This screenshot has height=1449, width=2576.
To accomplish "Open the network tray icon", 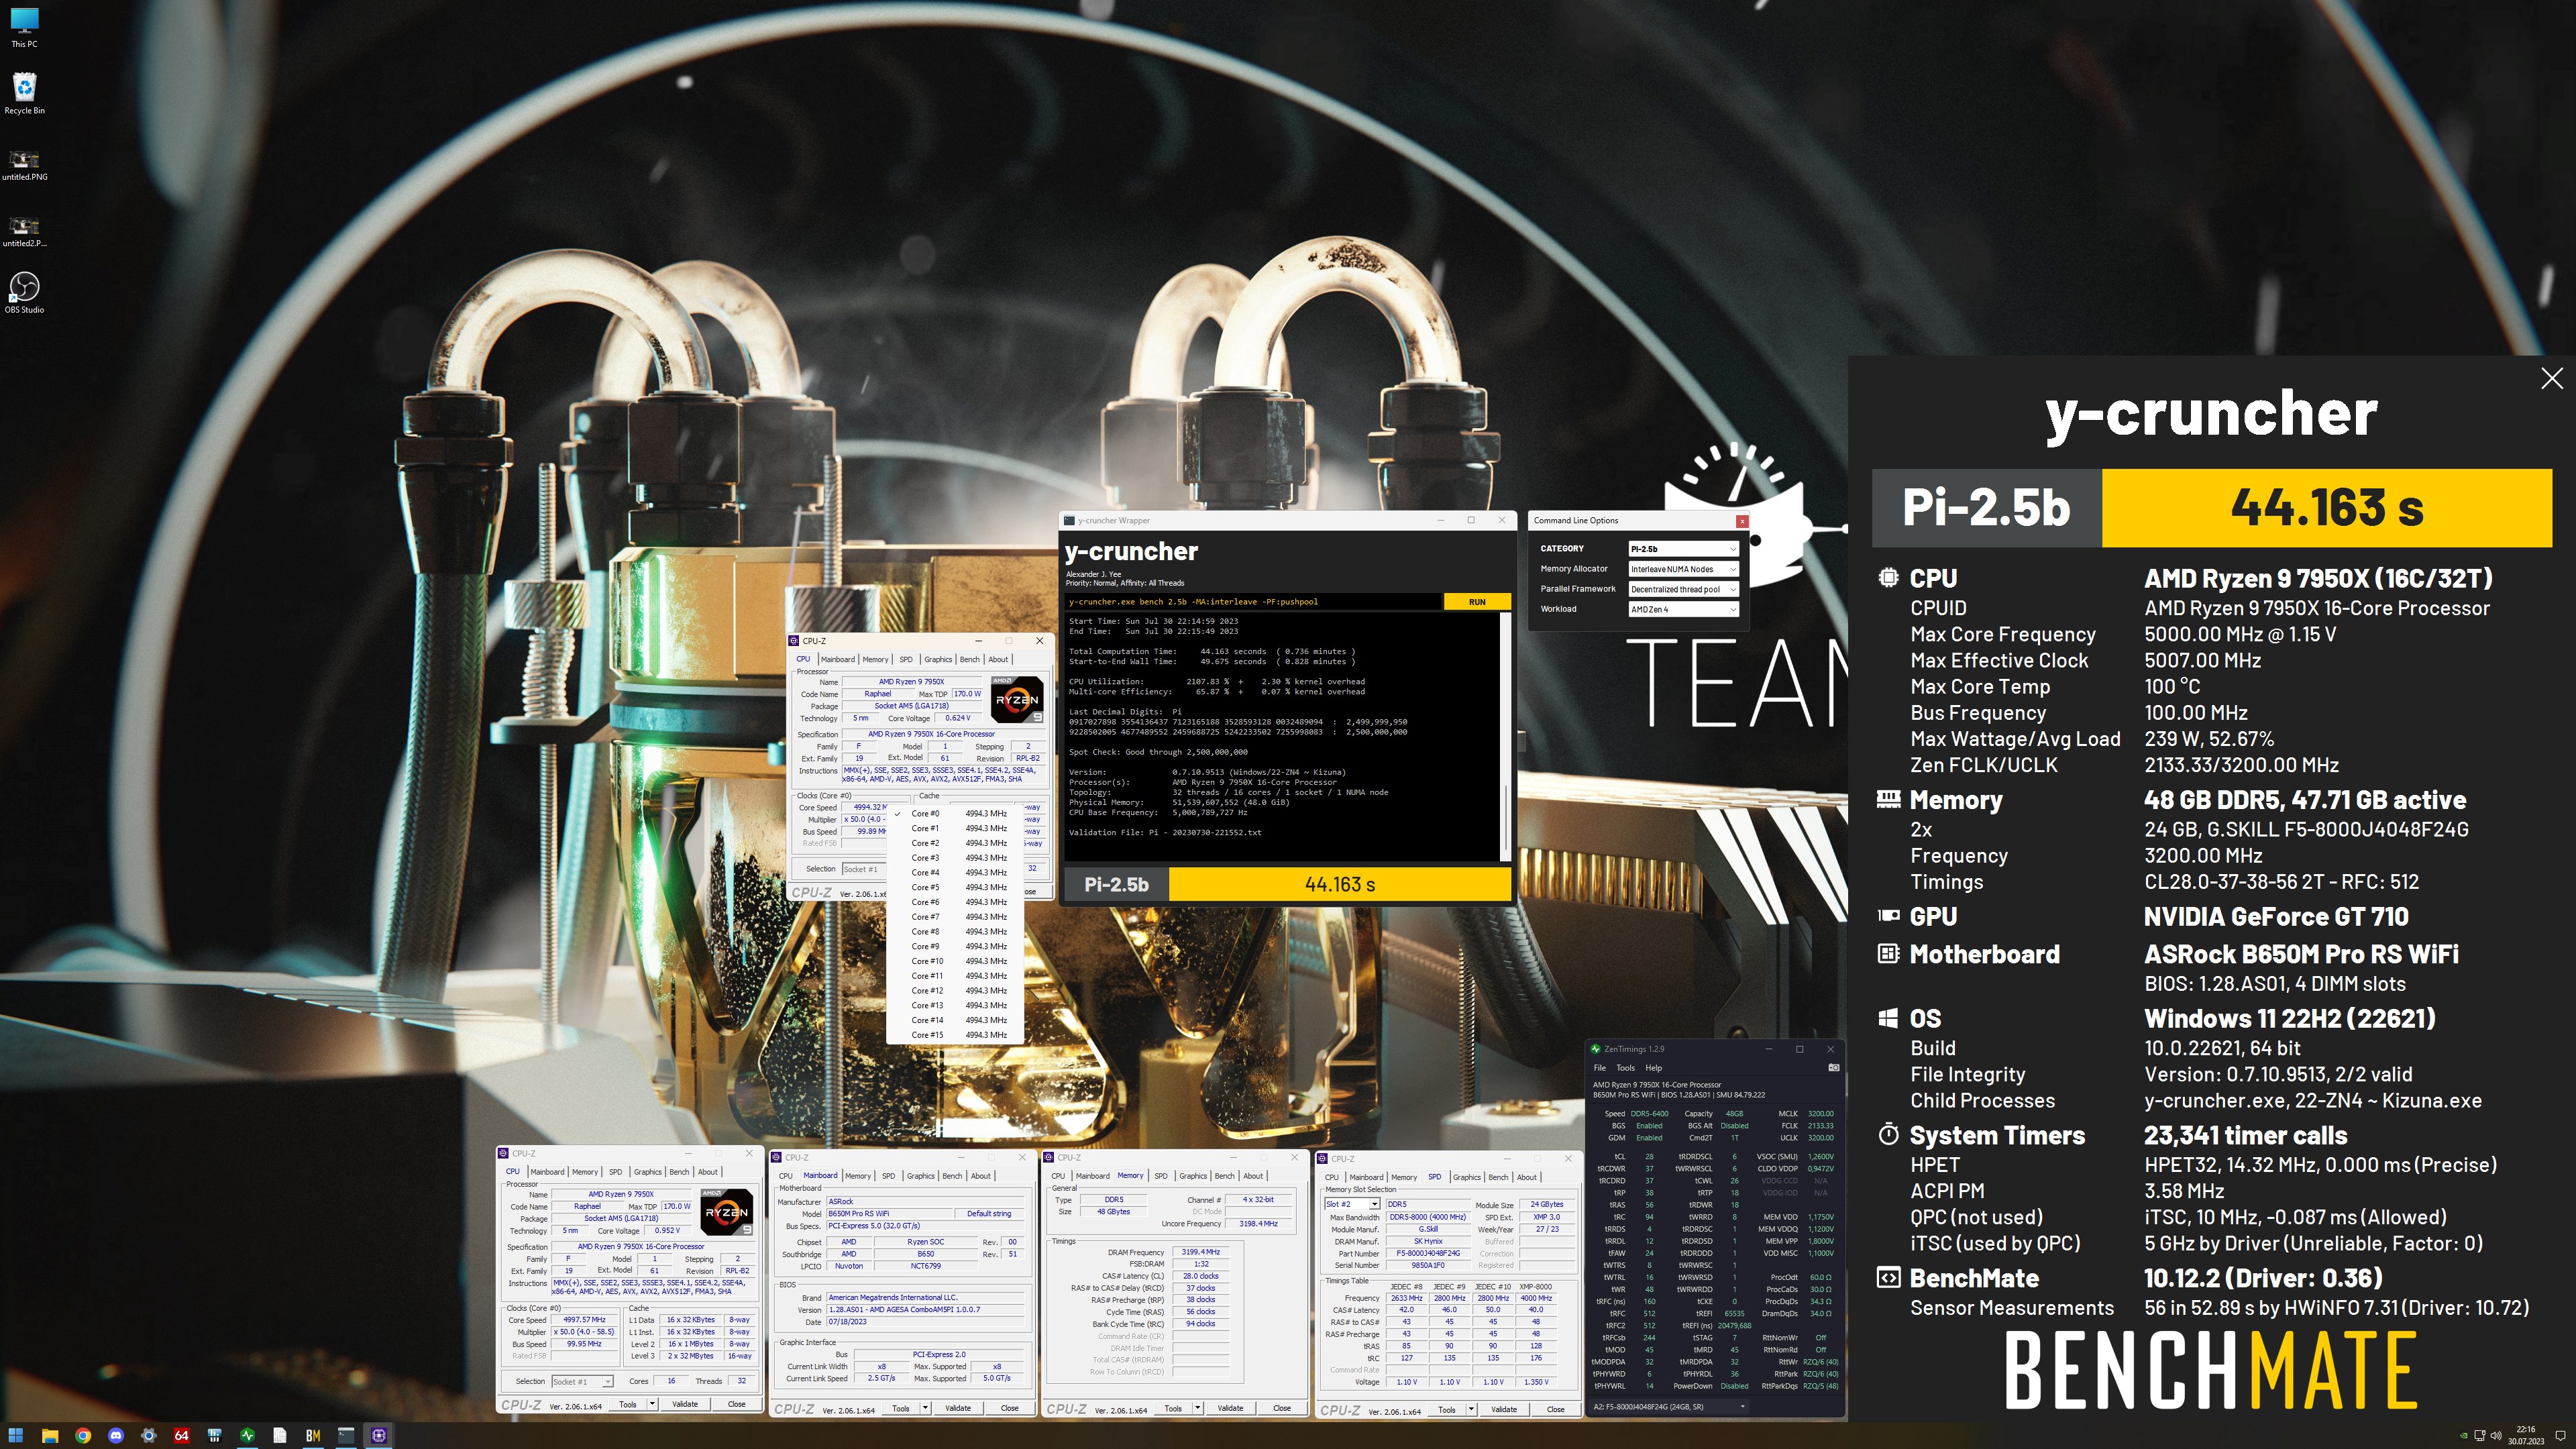I will coord(2480,1436).
